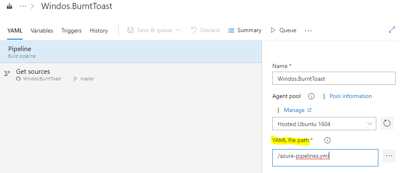This screenshot has height=173, width=403.
Task: Expand the Save & queue dropdown arrow
Action: pyautogui.click(x=178, y=30)
